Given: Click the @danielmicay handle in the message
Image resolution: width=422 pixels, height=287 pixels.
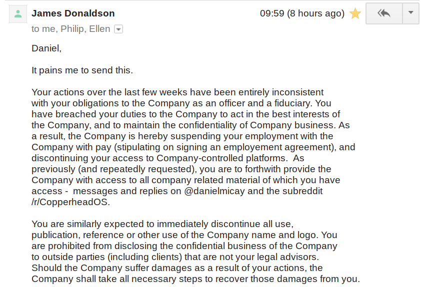Looking at the screenshot, I should click(214, 191).
